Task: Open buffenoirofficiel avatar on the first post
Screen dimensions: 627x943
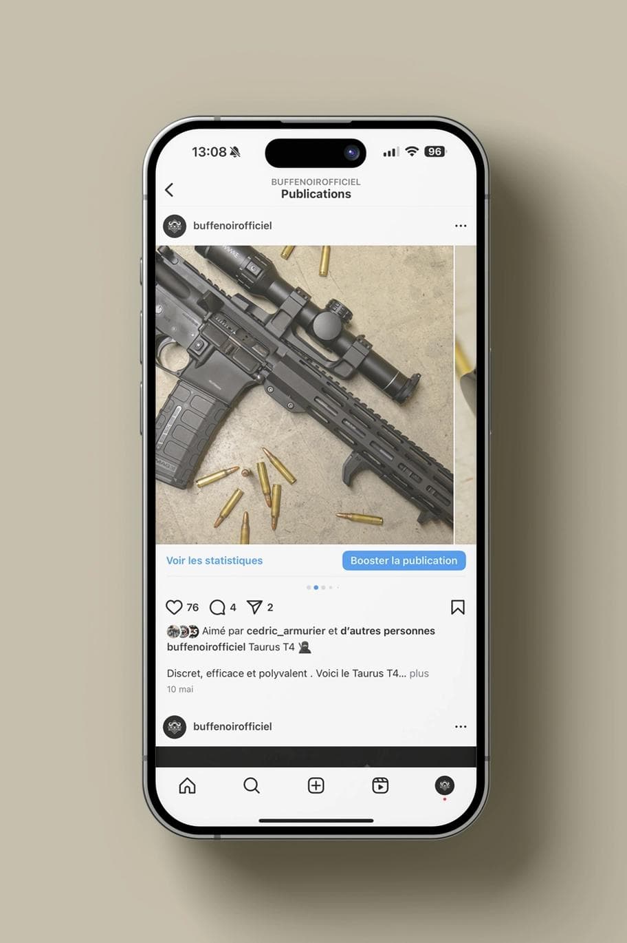Action: [x=175, y=226]
